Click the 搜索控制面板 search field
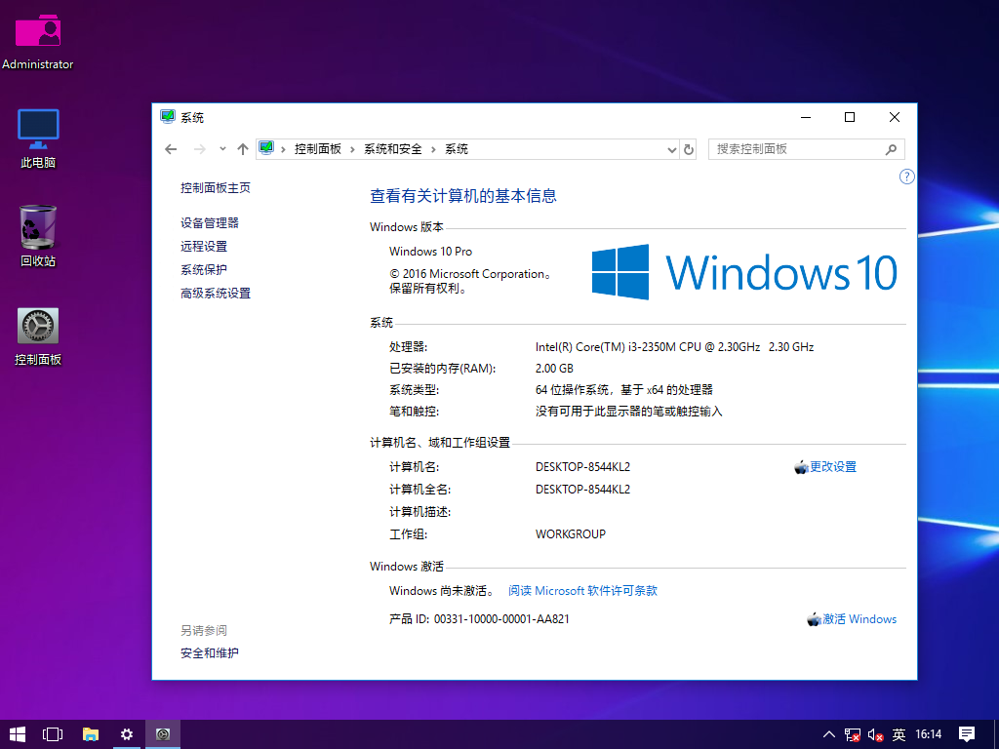Screen dimensions: 999x749 coord(795,149)
